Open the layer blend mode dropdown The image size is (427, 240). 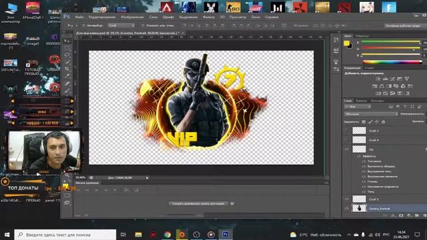click(371, 114)
